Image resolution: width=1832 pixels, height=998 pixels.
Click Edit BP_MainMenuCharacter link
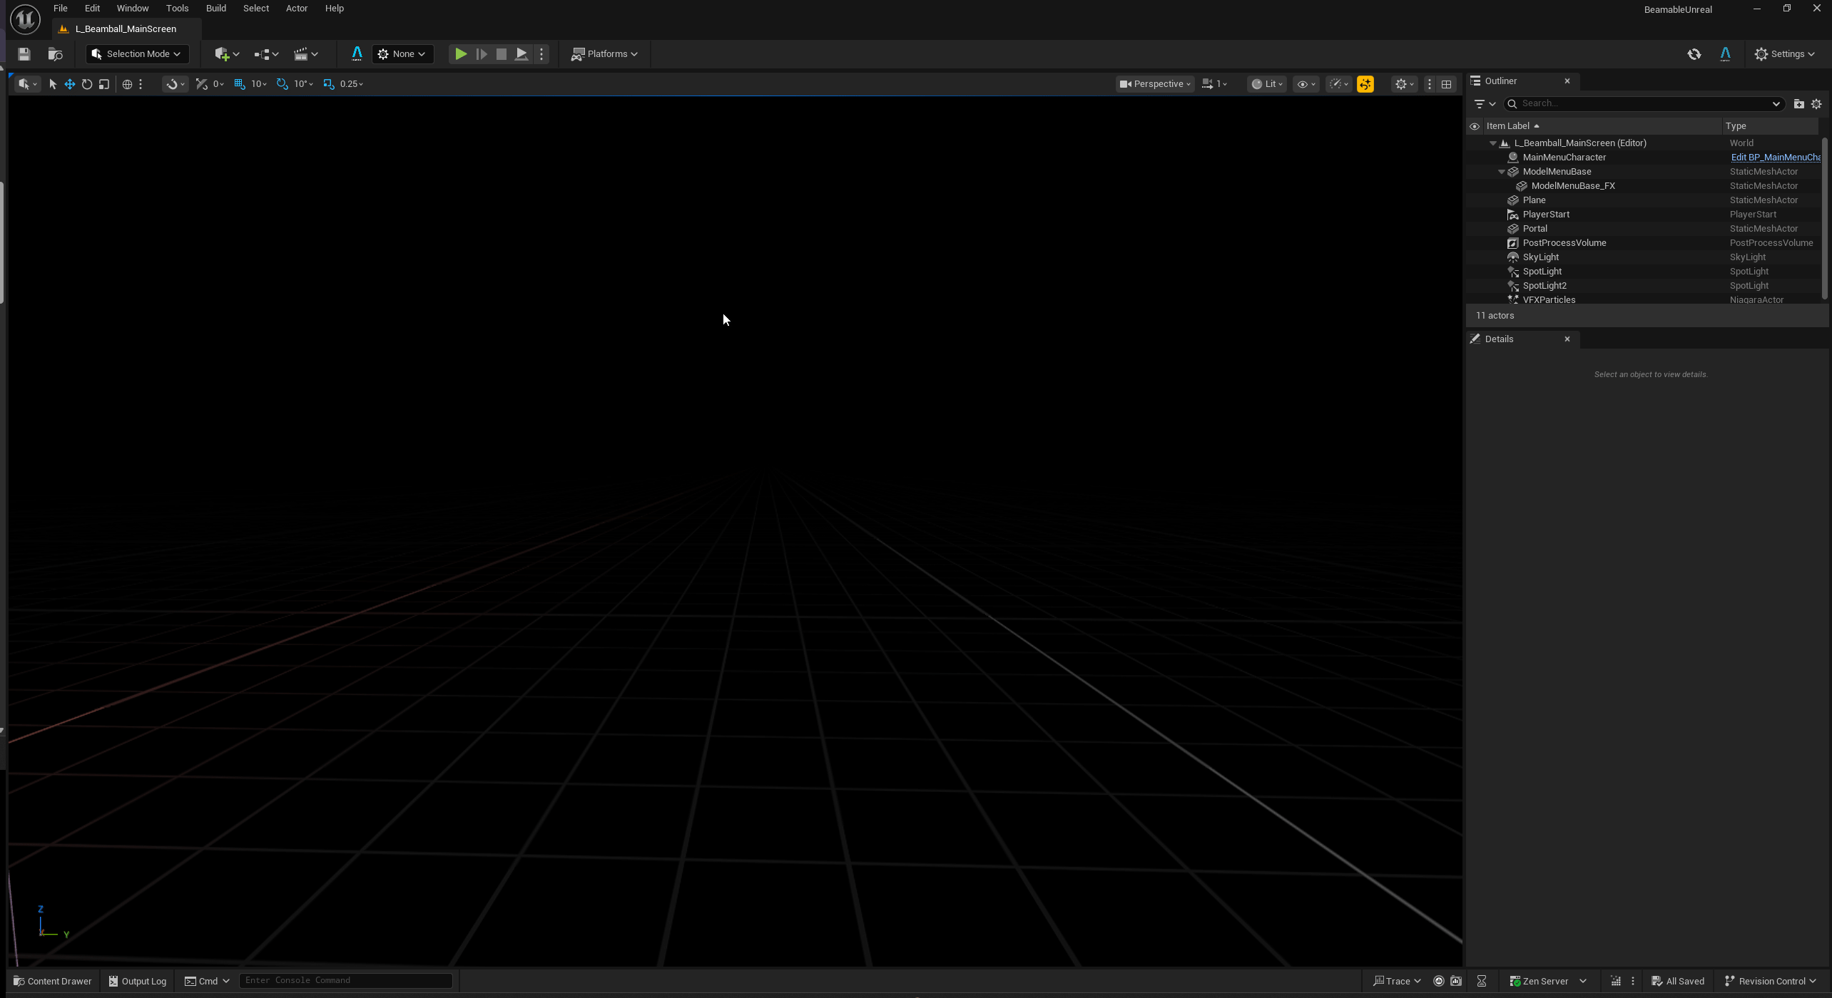pyautogui.click(x=1775, y=158)
